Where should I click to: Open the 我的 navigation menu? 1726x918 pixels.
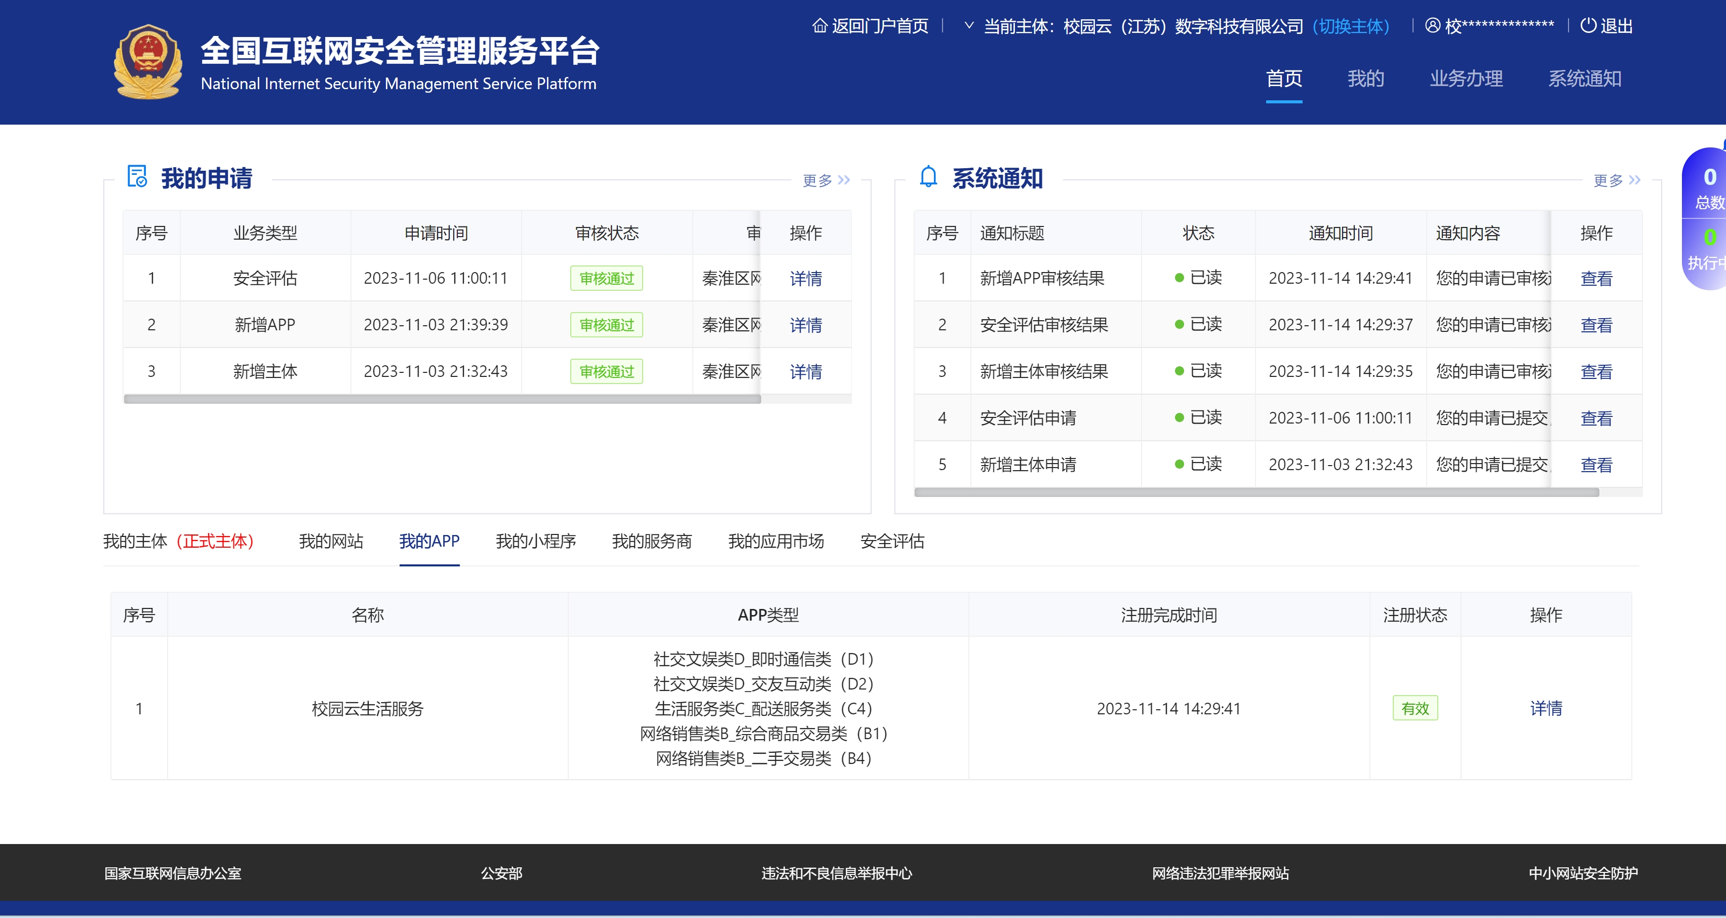(x=1365, y=79)
